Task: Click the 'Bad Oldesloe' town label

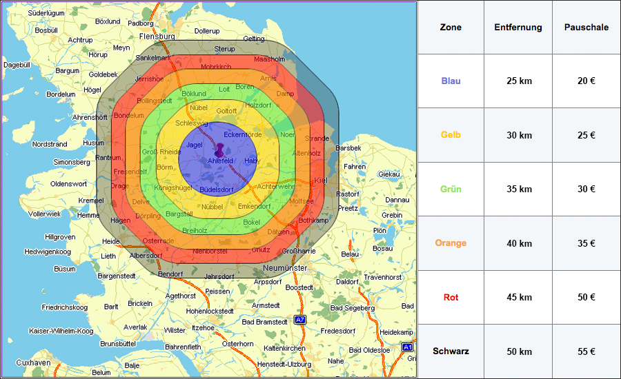Action: tap(369, 350)
